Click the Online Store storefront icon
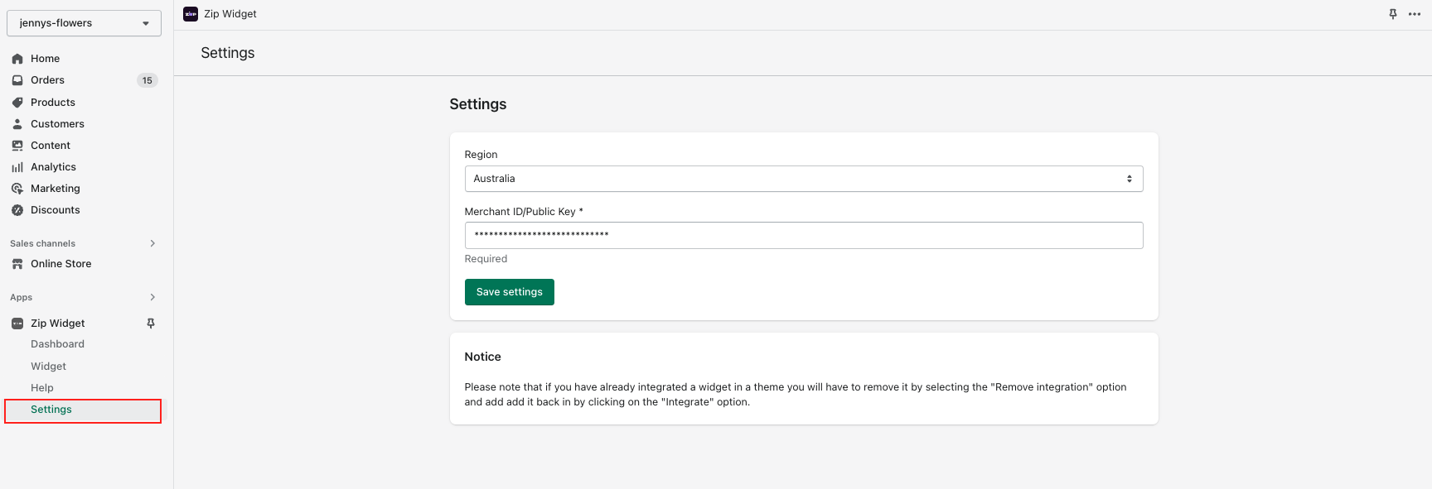 [17, 264]
